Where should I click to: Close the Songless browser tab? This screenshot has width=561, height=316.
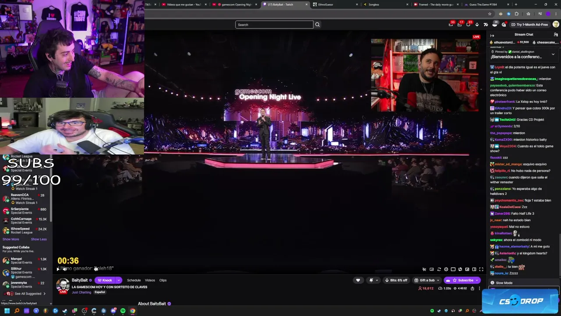[x=407, y=4]
